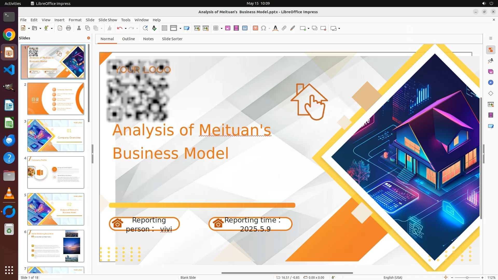
Task: Expand the Display Views dropdown arrow
Action: tap(180, 28)
